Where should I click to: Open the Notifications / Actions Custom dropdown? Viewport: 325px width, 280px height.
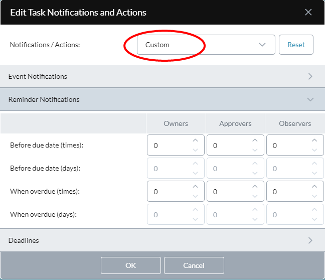tap(206, 45)
